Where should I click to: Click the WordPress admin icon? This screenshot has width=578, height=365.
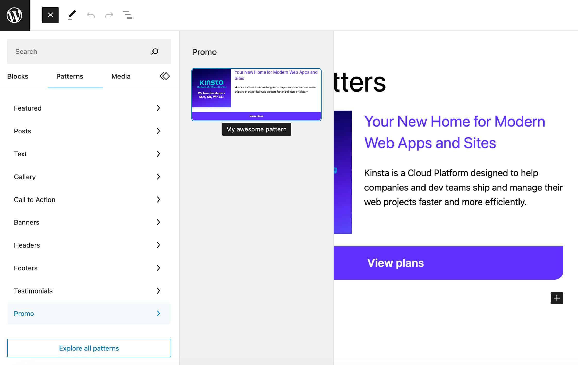[x=15, y=15]
